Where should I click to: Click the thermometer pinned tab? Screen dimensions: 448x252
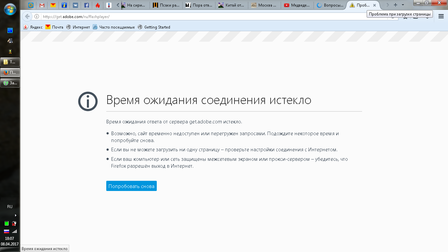(x=109, y=5)
